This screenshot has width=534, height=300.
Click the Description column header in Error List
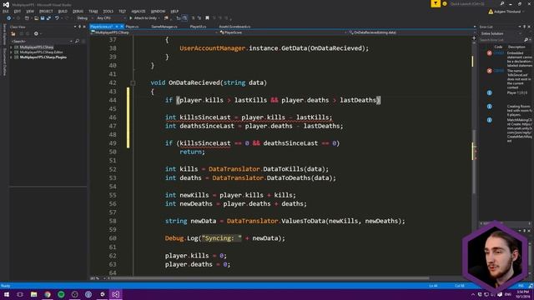[516, 47]
